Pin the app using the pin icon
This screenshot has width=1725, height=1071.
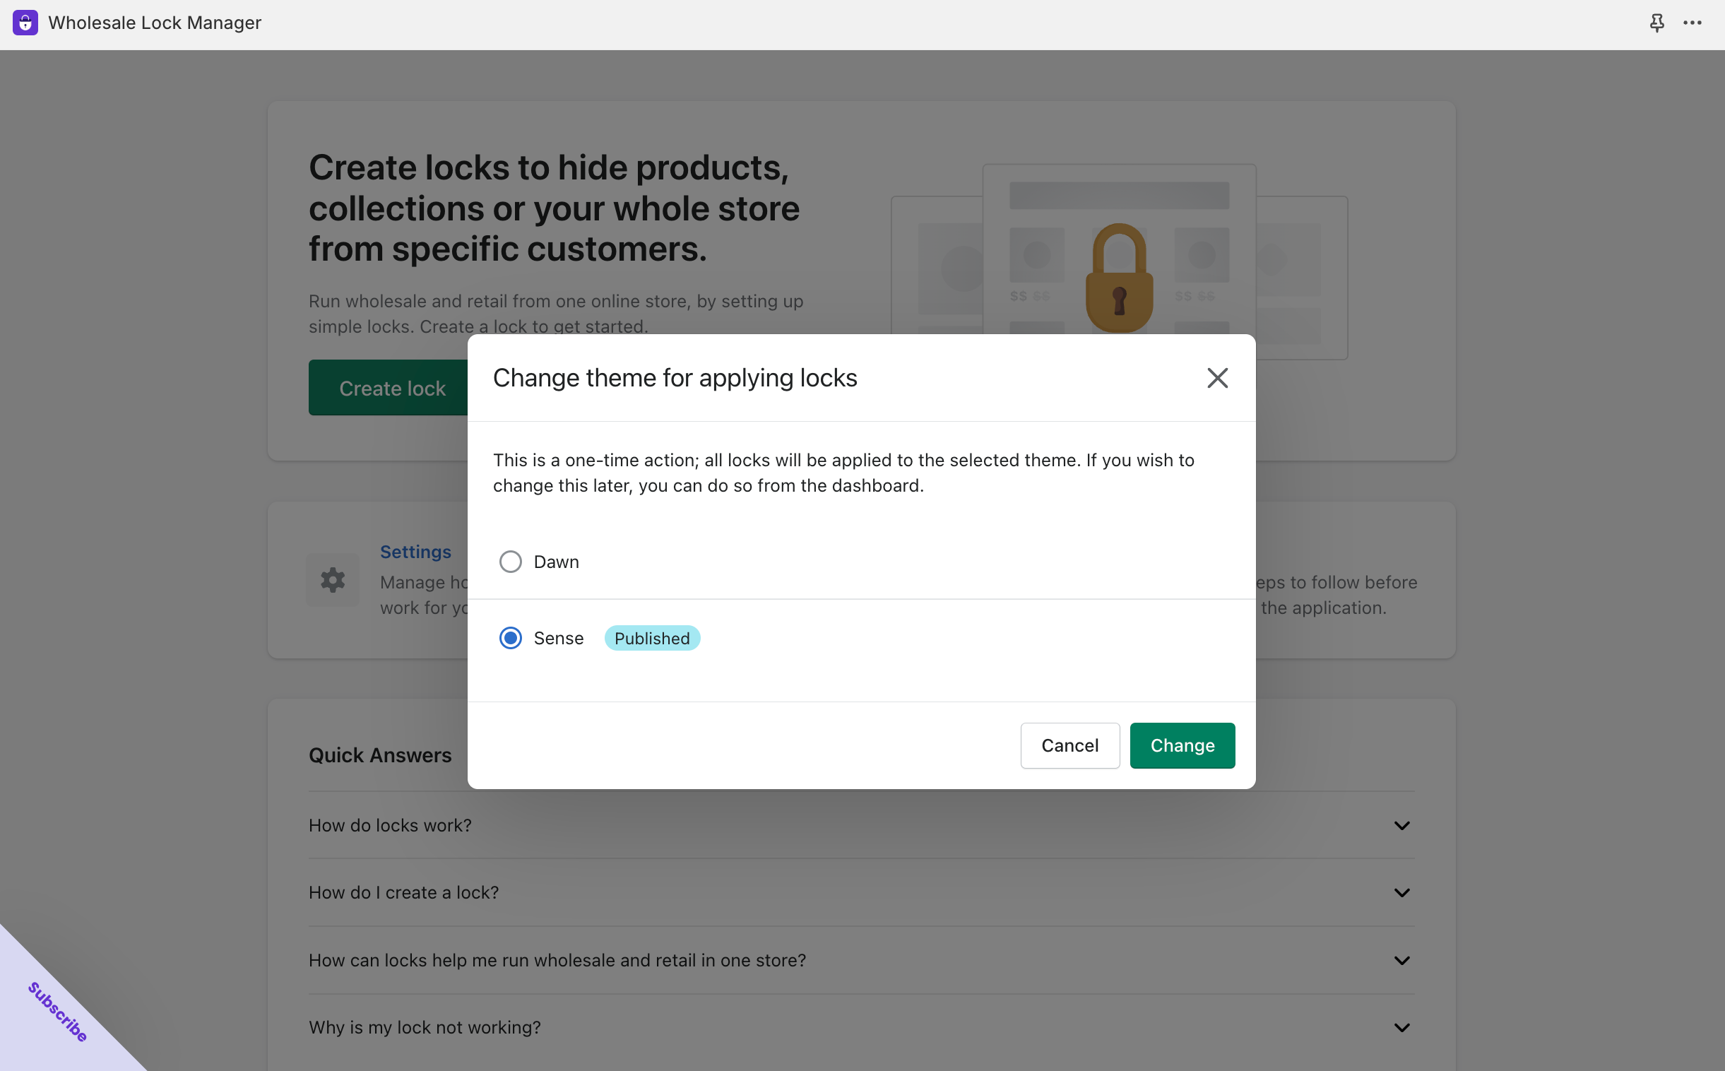pyautogui.click(x=1656, y=22)
